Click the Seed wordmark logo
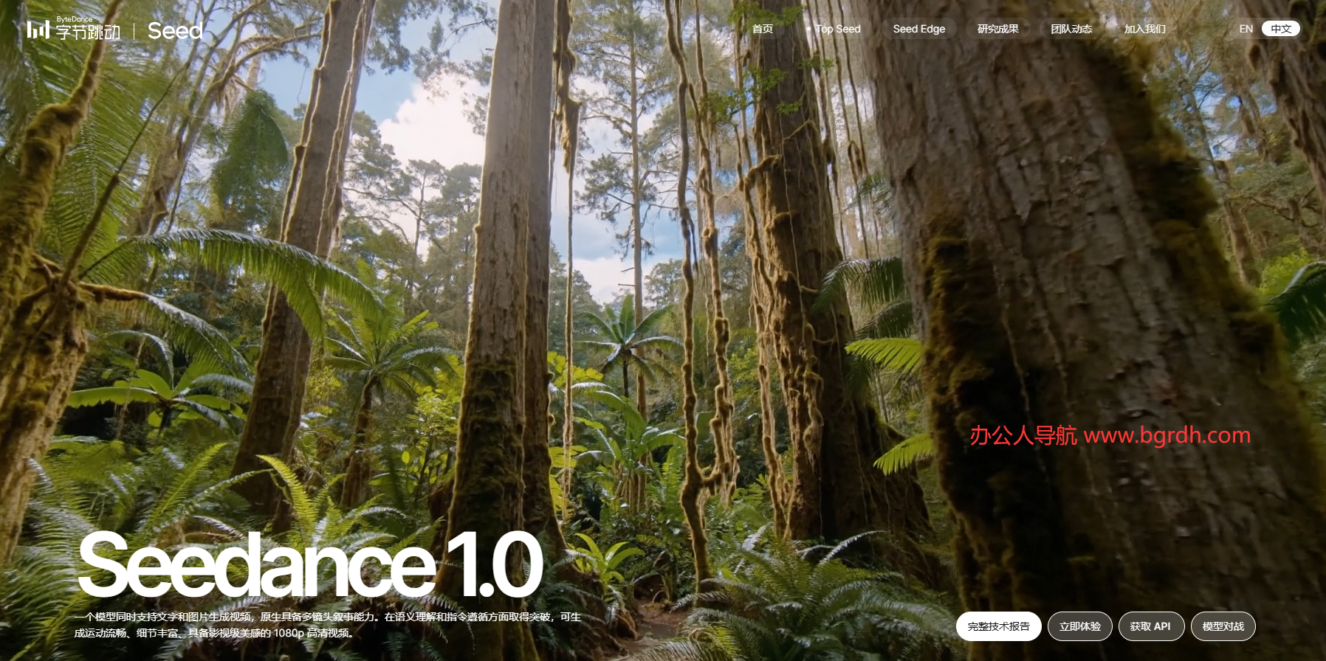This screenshot has height=661, width=1326. coord(175,31)
